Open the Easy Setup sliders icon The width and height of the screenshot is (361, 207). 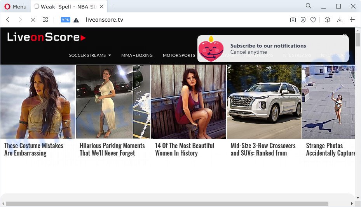click(x=352, y=20)
